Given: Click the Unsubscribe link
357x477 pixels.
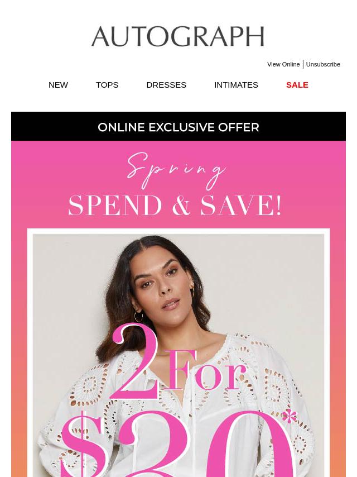Looking at the screenshot, I should 323,64.
